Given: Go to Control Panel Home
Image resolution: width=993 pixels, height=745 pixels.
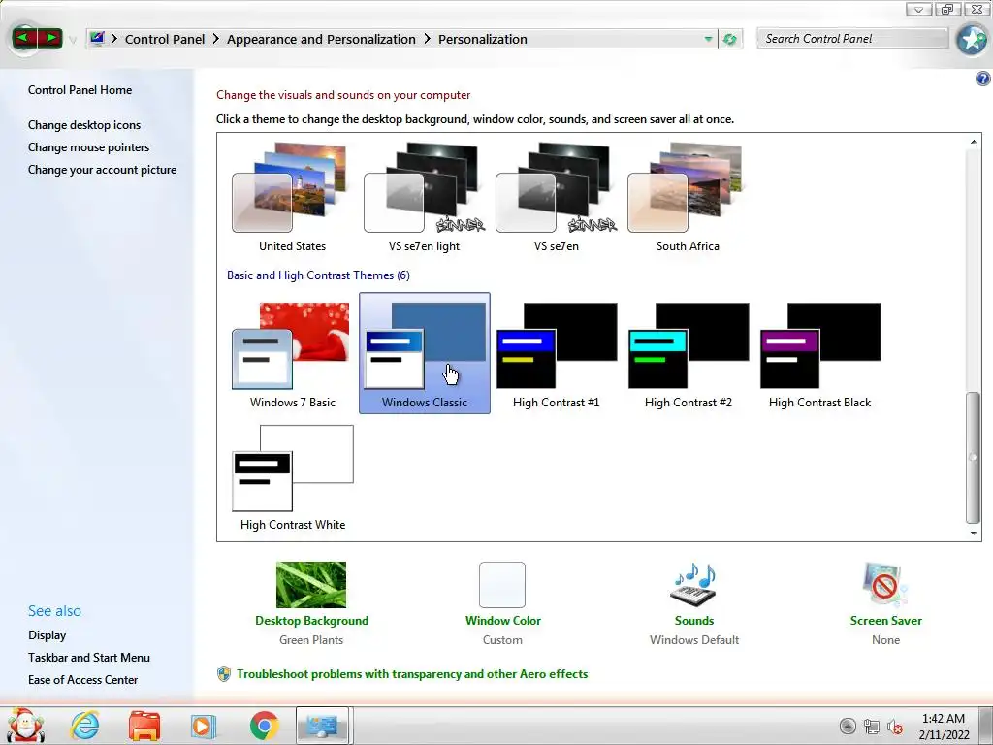Looking at the screenshot, I should pyautogui.click(x=80, y=90).
